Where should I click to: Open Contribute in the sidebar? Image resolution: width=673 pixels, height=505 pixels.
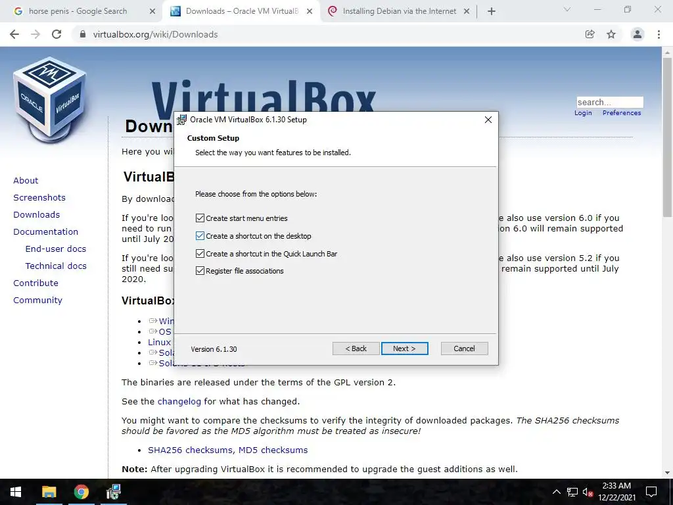click(x=35, y=283)
